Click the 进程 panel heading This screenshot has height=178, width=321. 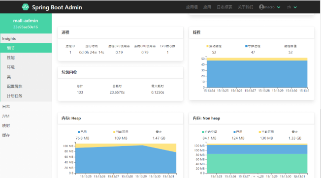coord(65,32)
